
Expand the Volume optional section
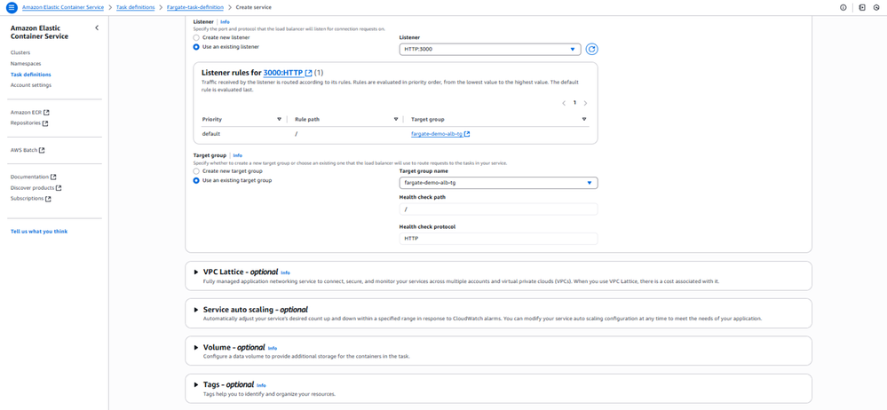click(197, 347)
